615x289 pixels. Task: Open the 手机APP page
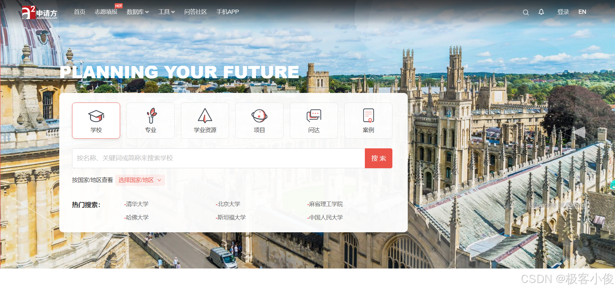(x=227, y=12)
